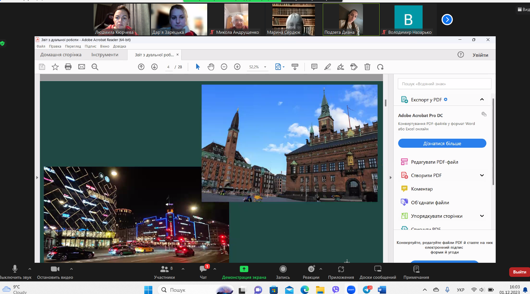Switch to Інструменти tab

click(x=105, y=55)
